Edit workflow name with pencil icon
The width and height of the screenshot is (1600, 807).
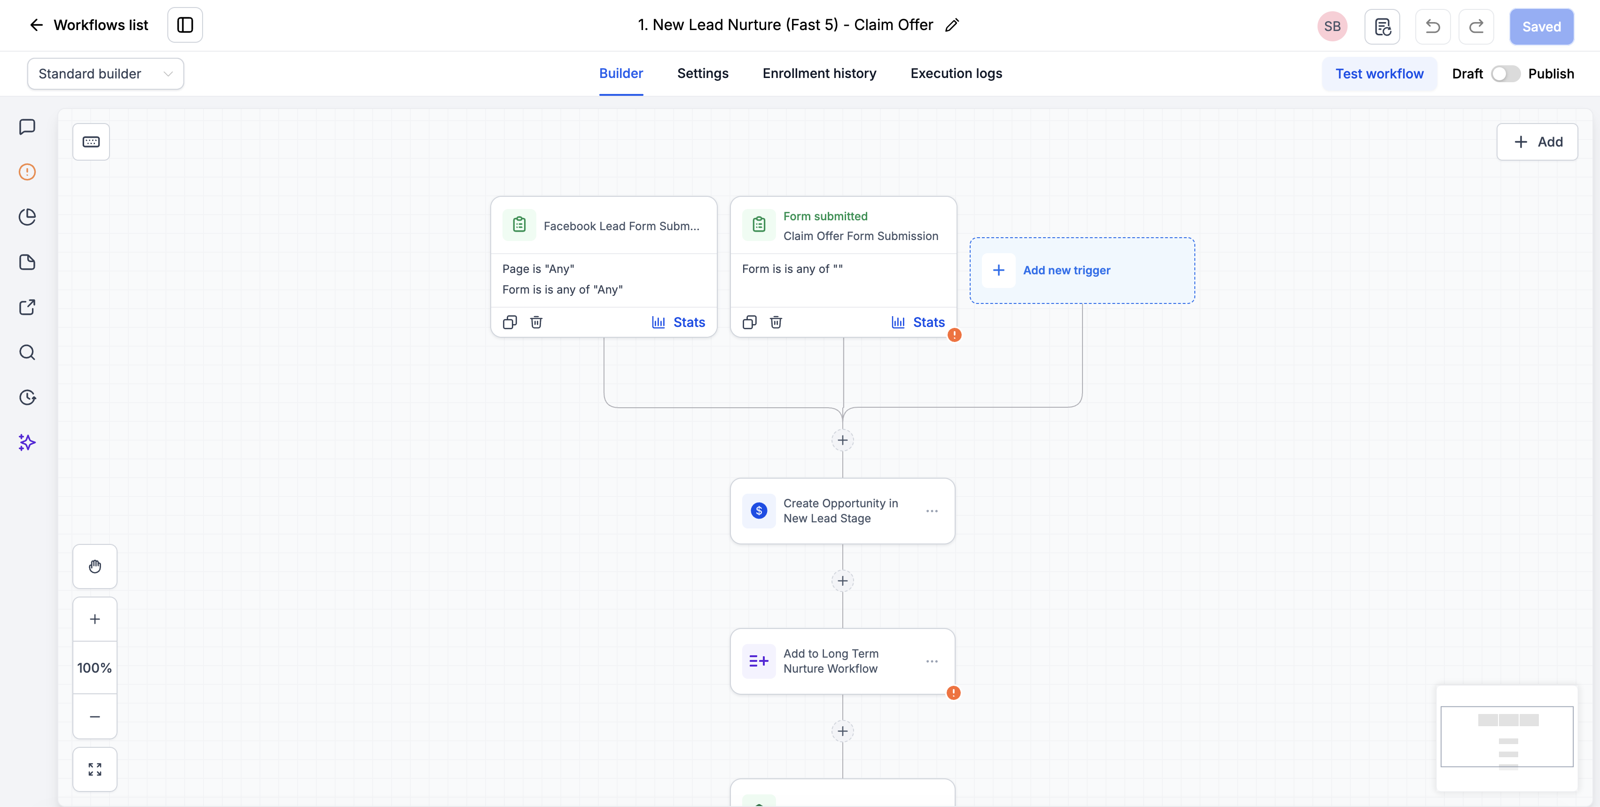pos(952,25)
